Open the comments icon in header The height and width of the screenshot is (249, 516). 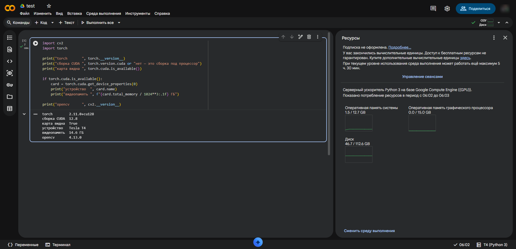click(x=433, y=9)
